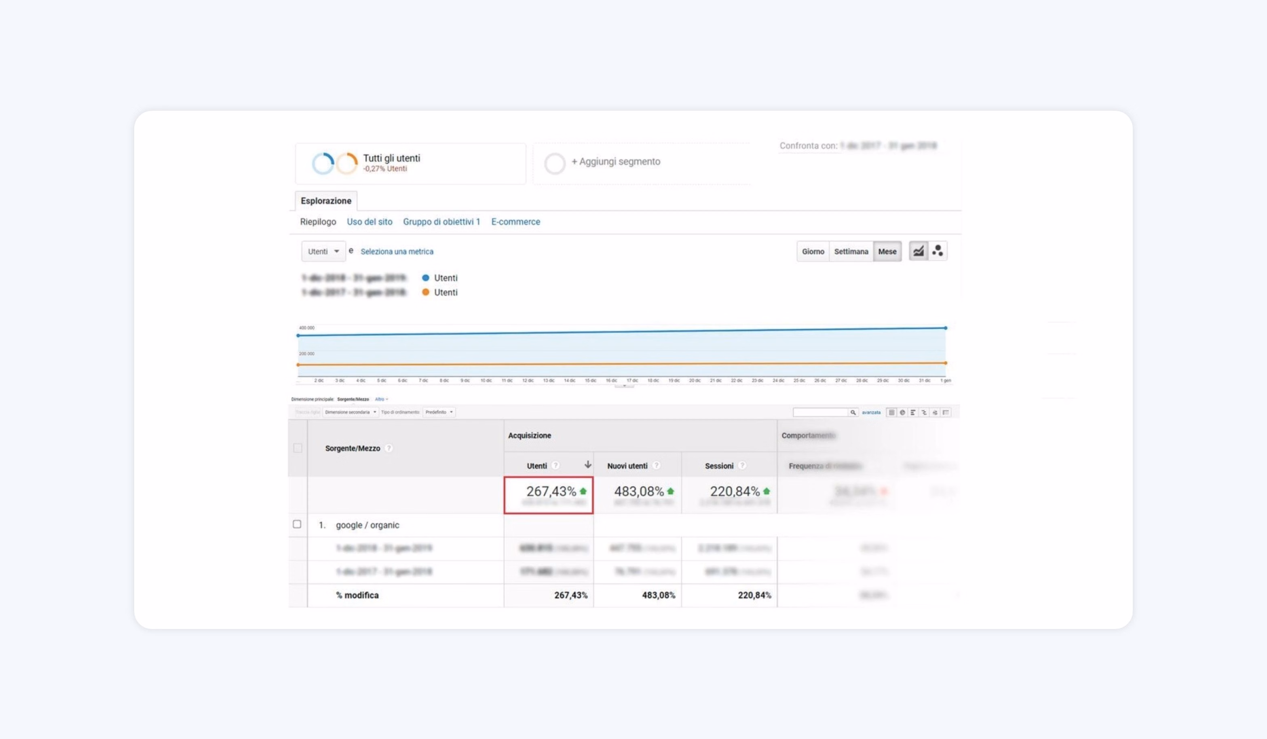This screenshot has height=739, width=1267.
Task: Open the Esplorazione tab
Action: pos(326,201)
